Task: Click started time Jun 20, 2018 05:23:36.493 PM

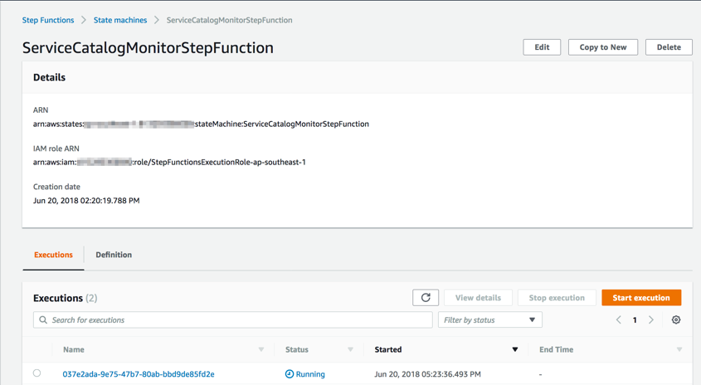Action: tap(427, 374)
